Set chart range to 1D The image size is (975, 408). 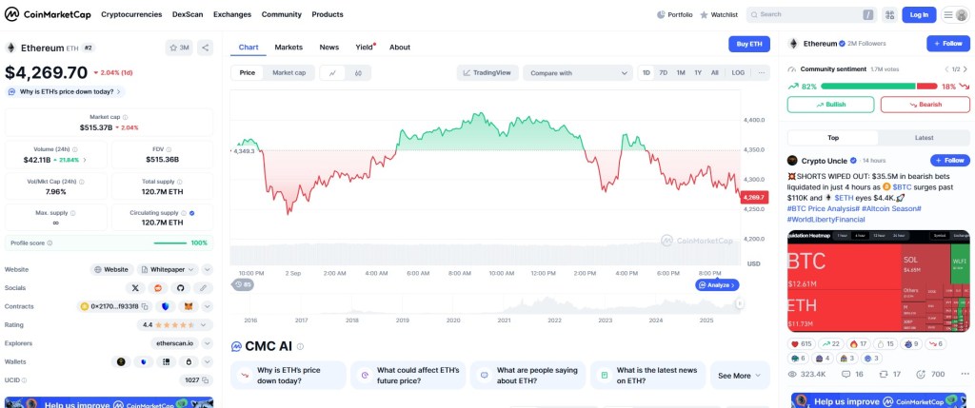click(x=647, y=72)
